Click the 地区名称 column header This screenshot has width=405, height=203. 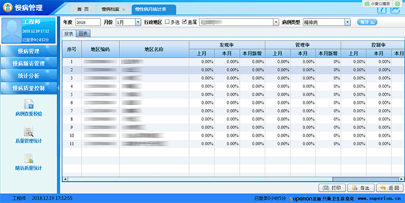(x=154, y=49)
